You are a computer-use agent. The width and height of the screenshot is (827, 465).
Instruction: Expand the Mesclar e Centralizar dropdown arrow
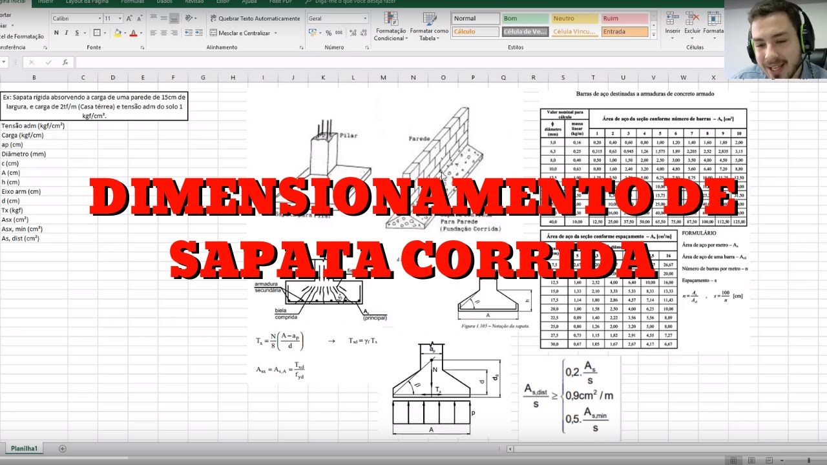[x=276, y=33]
